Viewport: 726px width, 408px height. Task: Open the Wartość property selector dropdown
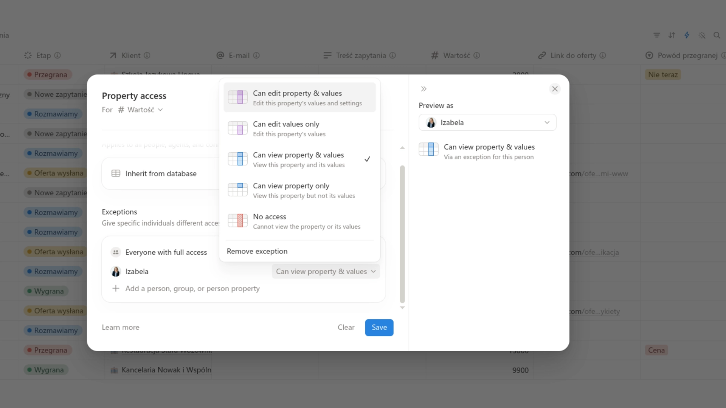tap(140, 110)
